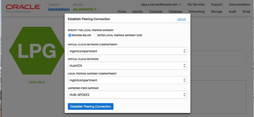Open the Email menu item

(x=246, y=11)
